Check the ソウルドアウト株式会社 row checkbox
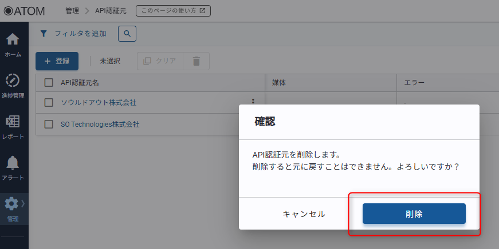The image size is (499, 249). tap(49, 103)
